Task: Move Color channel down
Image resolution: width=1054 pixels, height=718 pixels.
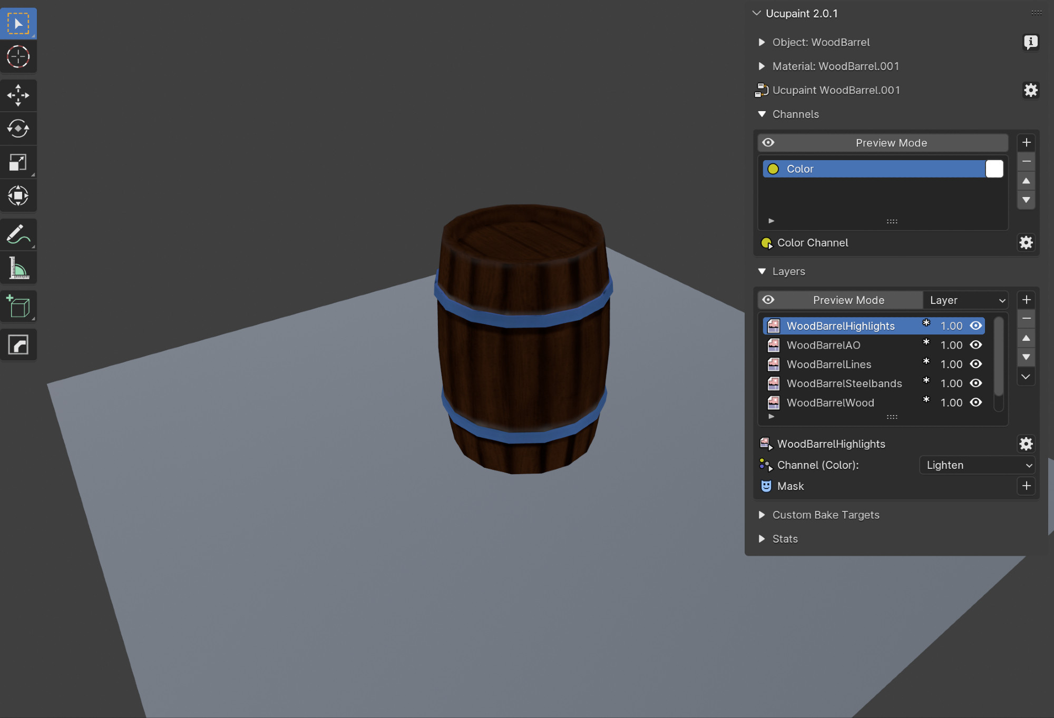Action: [x=1026, y=200]
